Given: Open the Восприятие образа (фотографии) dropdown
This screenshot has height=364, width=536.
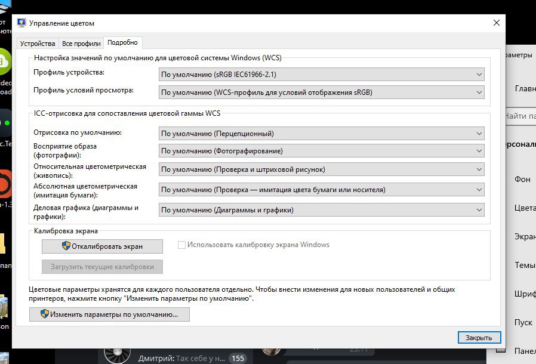Looking at the screenshot, I should tap(321, 151).
